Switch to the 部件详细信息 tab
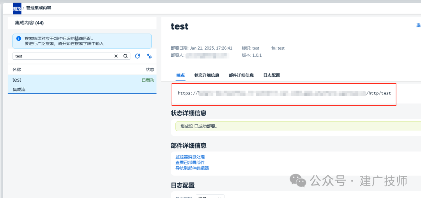This screenshot has width=421, height=198. [x=241, y=75]
